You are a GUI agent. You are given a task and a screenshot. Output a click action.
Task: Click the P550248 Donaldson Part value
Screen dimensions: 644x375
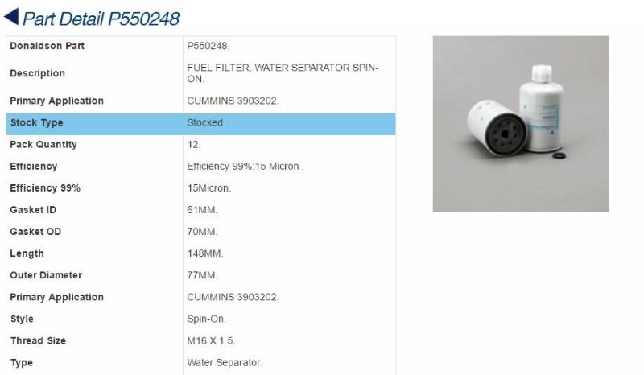tap(208, 46)
